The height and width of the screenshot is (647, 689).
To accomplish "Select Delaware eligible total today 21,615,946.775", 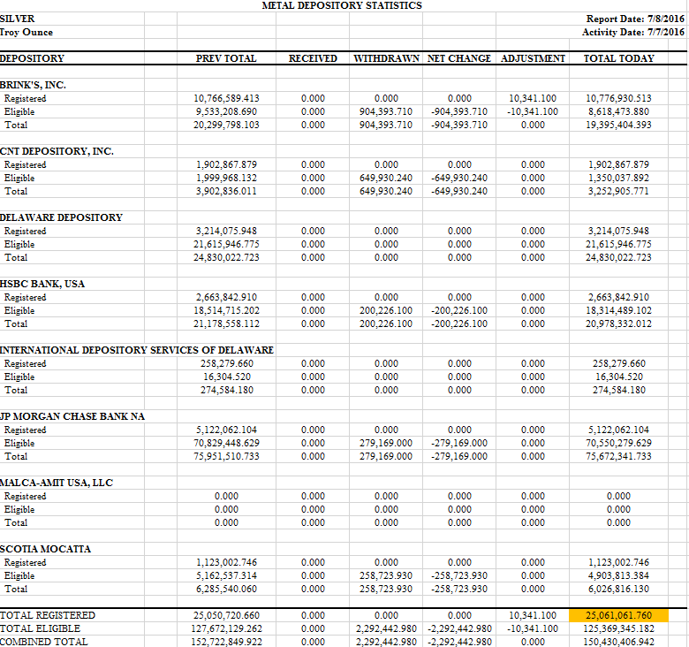I will [618, 244].
